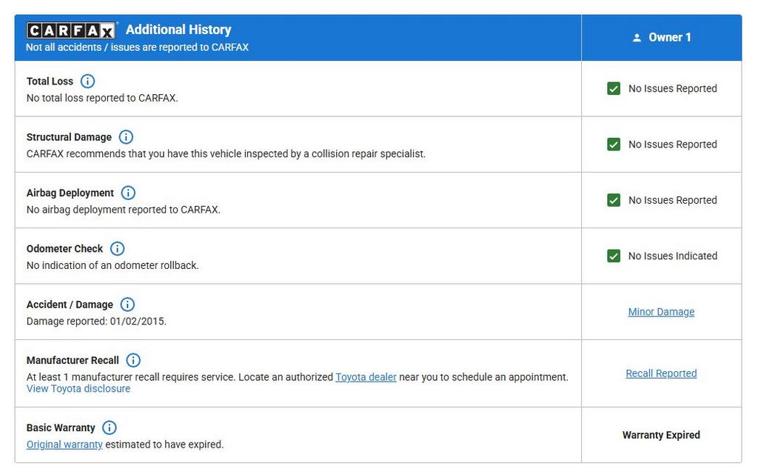Open the Recall Reported link
The height and width of the screenshot is (469, 758).
pos(661,373)
